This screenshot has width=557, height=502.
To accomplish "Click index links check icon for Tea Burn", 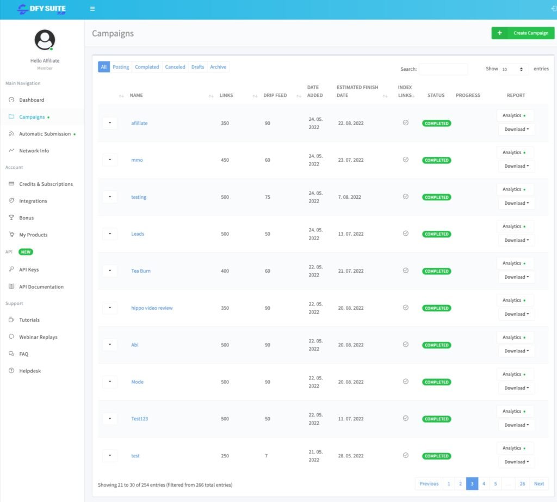I will click(x=405, y=271).
